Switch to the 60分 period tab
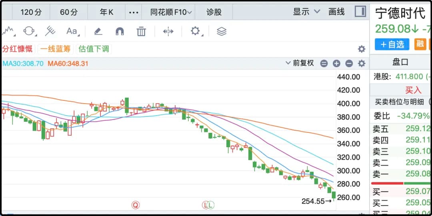 69,12
